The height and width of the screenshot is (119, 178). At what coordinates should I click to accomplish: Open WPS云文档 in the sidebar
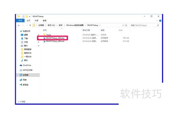click(x=26, y=70)
